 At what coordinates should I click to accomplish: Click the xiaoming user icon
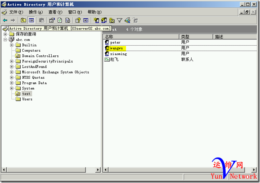pyautogui.click(x=107, y=54)
